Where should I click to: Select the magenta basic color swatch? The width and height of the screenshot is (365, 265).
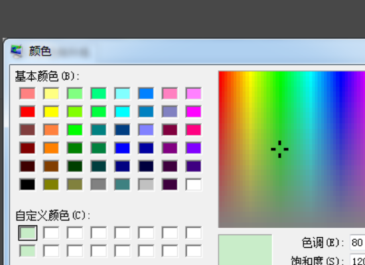(194, 111)
